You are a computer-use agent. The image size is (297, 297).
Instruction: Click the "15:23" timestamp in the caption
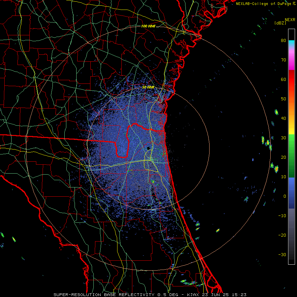(240, 295)
